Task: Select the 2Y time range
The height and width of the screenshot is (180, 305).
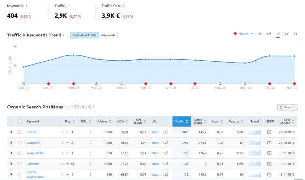Action: (287, 34)
